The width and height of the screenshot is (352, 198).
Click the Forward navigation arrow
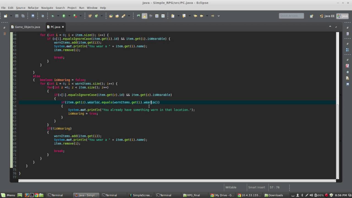(213, 16)
